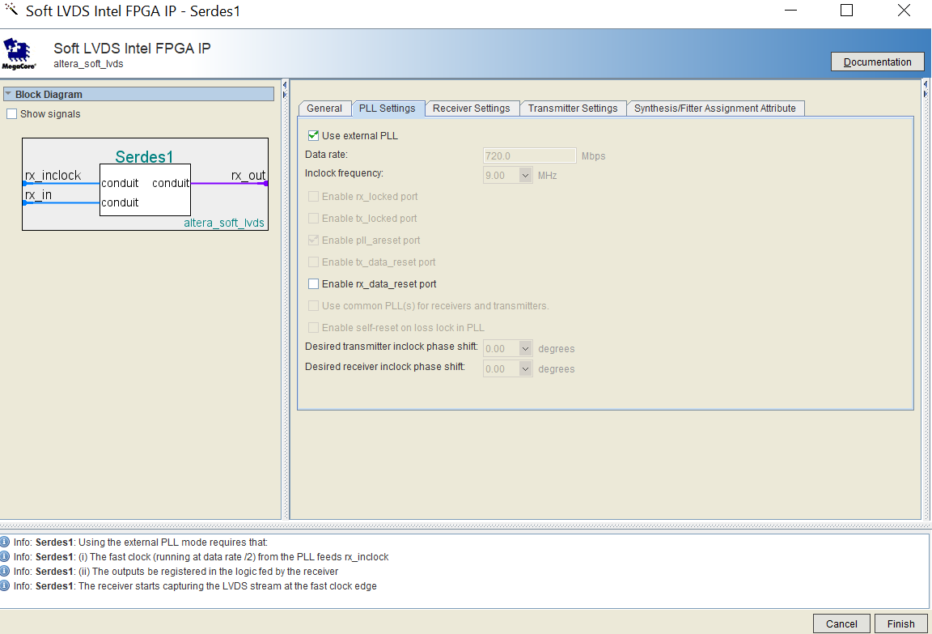Enable rx_data_reset port checkbox
932x634 pixels.
click(x=313, y=283)
